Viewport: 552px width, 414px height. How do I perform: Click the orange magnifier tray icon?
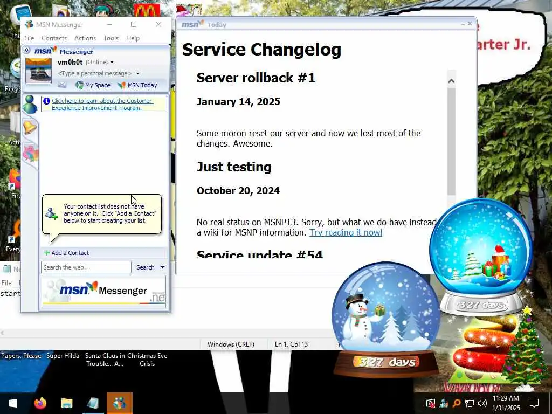[456, 403]
